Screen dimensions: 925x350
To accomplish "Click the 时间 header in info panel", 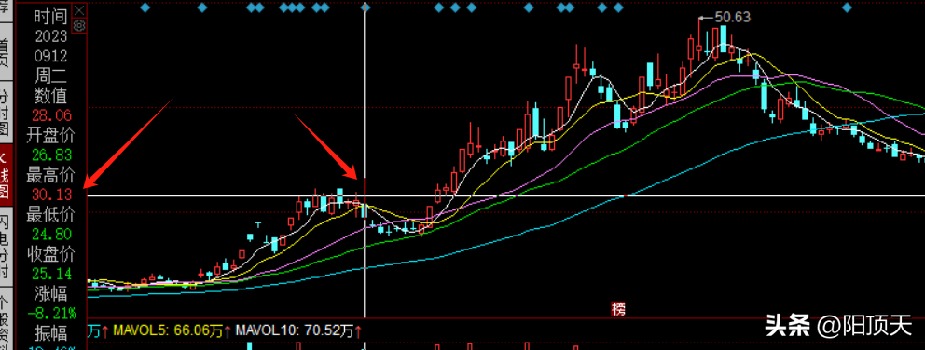I will coord(51,17).
